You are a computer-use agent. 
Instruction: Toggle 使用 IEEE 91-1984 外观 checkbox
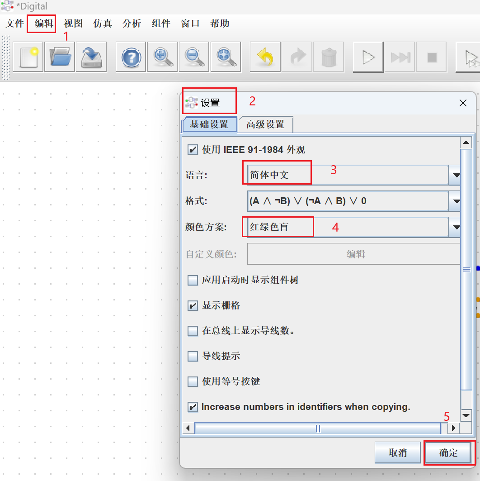[193, 150]
